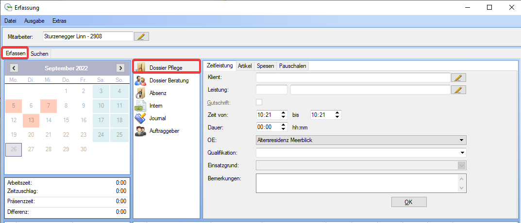Screen dimensions: 521x223
Task: Choose the Absenz house icon
Action: (x=141, y=93)
